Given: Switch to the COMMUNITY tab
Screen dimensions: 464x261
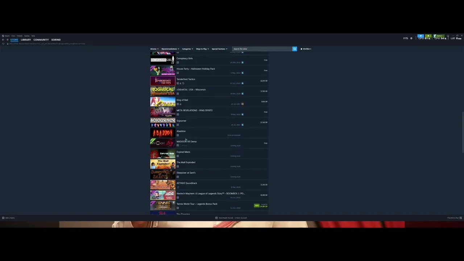Looking at the screenshot, I should coord(41,40).
